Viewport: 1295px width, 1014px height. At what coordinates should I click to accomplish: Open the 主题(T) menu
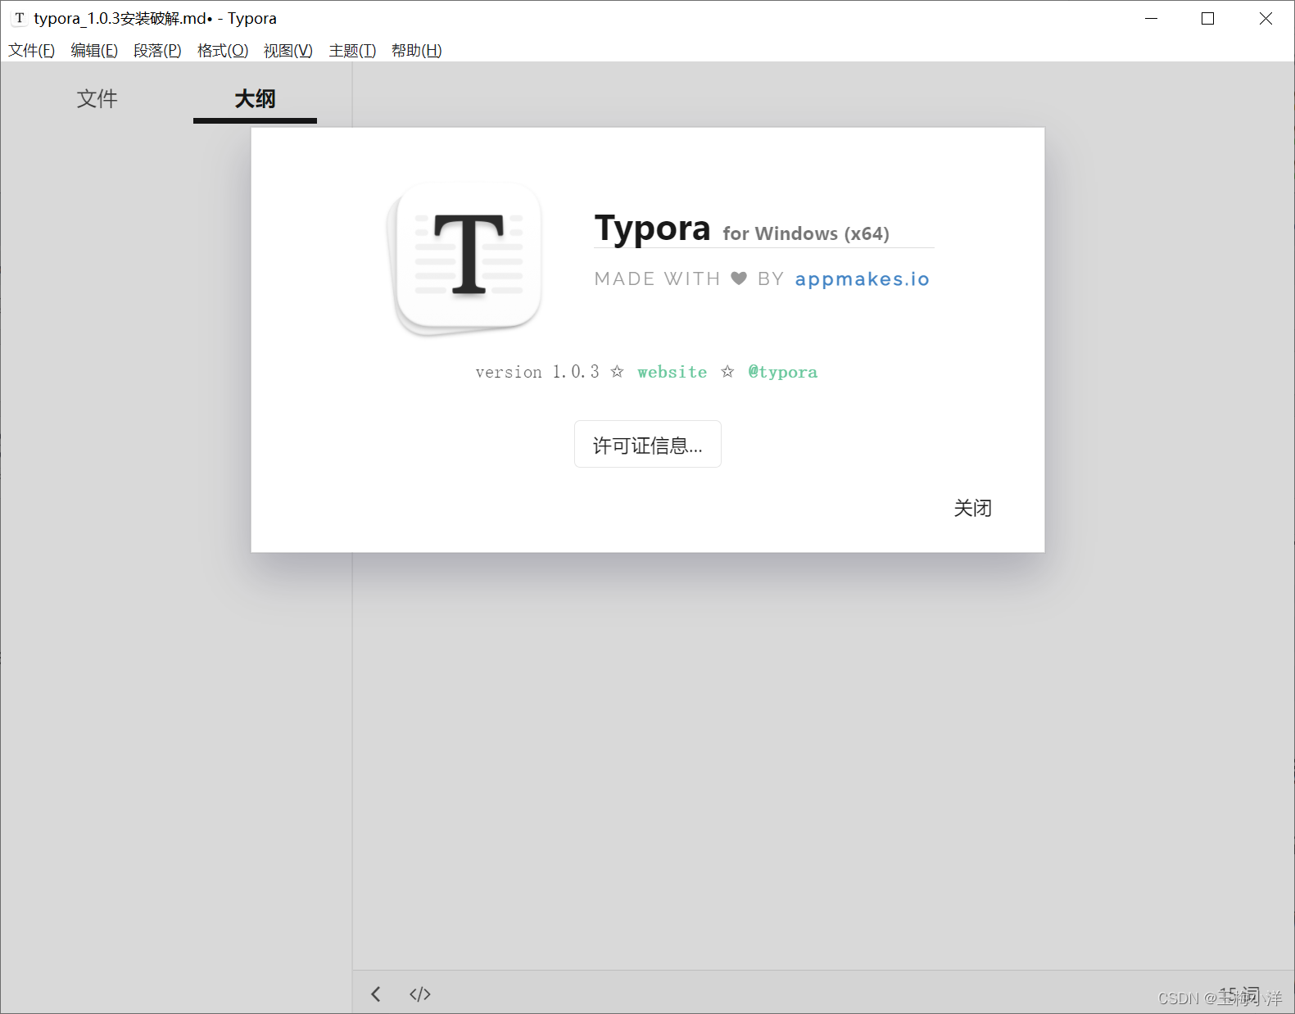pos(352,51)
